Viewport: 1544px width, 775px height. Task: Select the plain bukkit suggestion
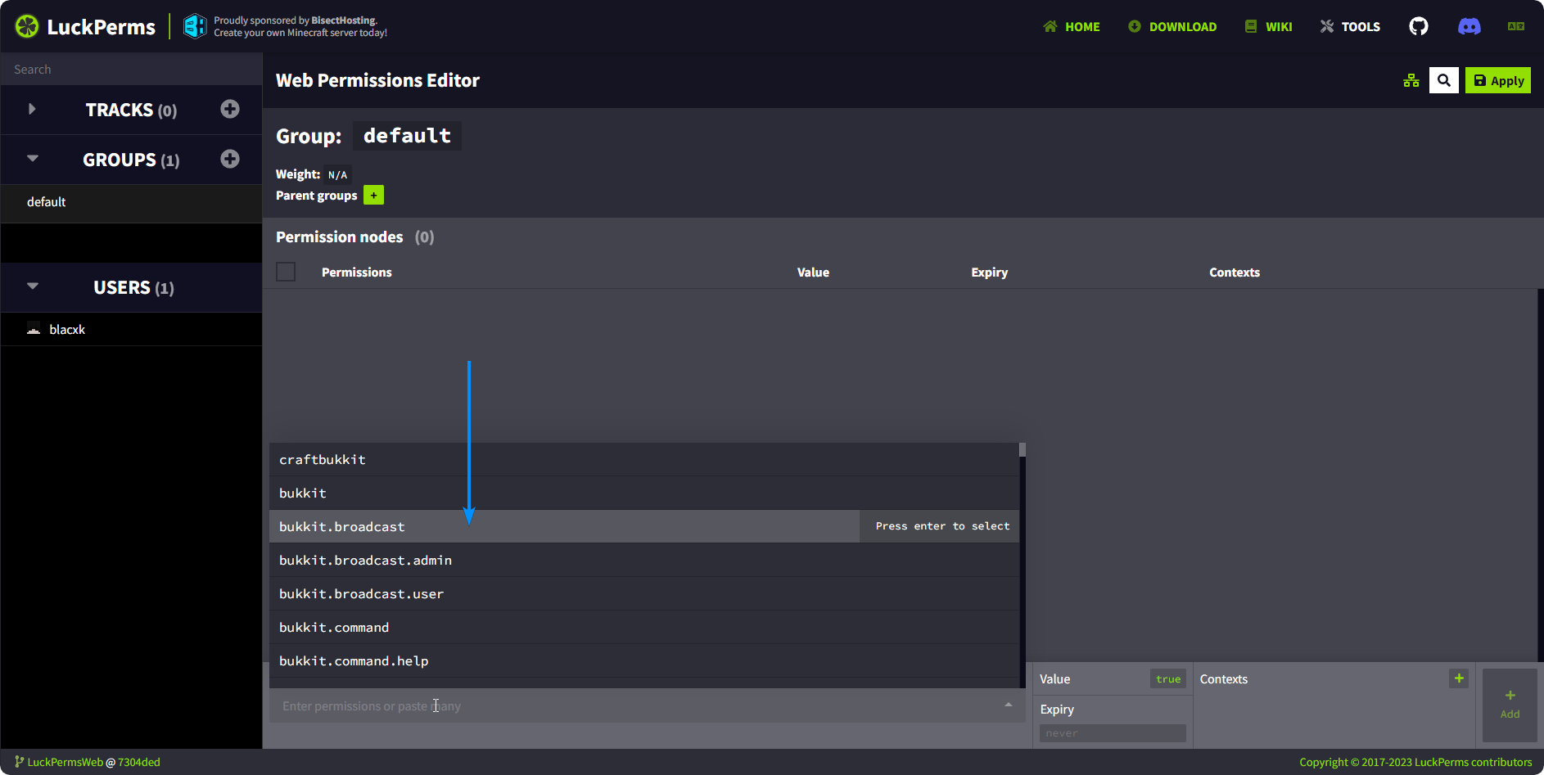click(x=644, y=493)
